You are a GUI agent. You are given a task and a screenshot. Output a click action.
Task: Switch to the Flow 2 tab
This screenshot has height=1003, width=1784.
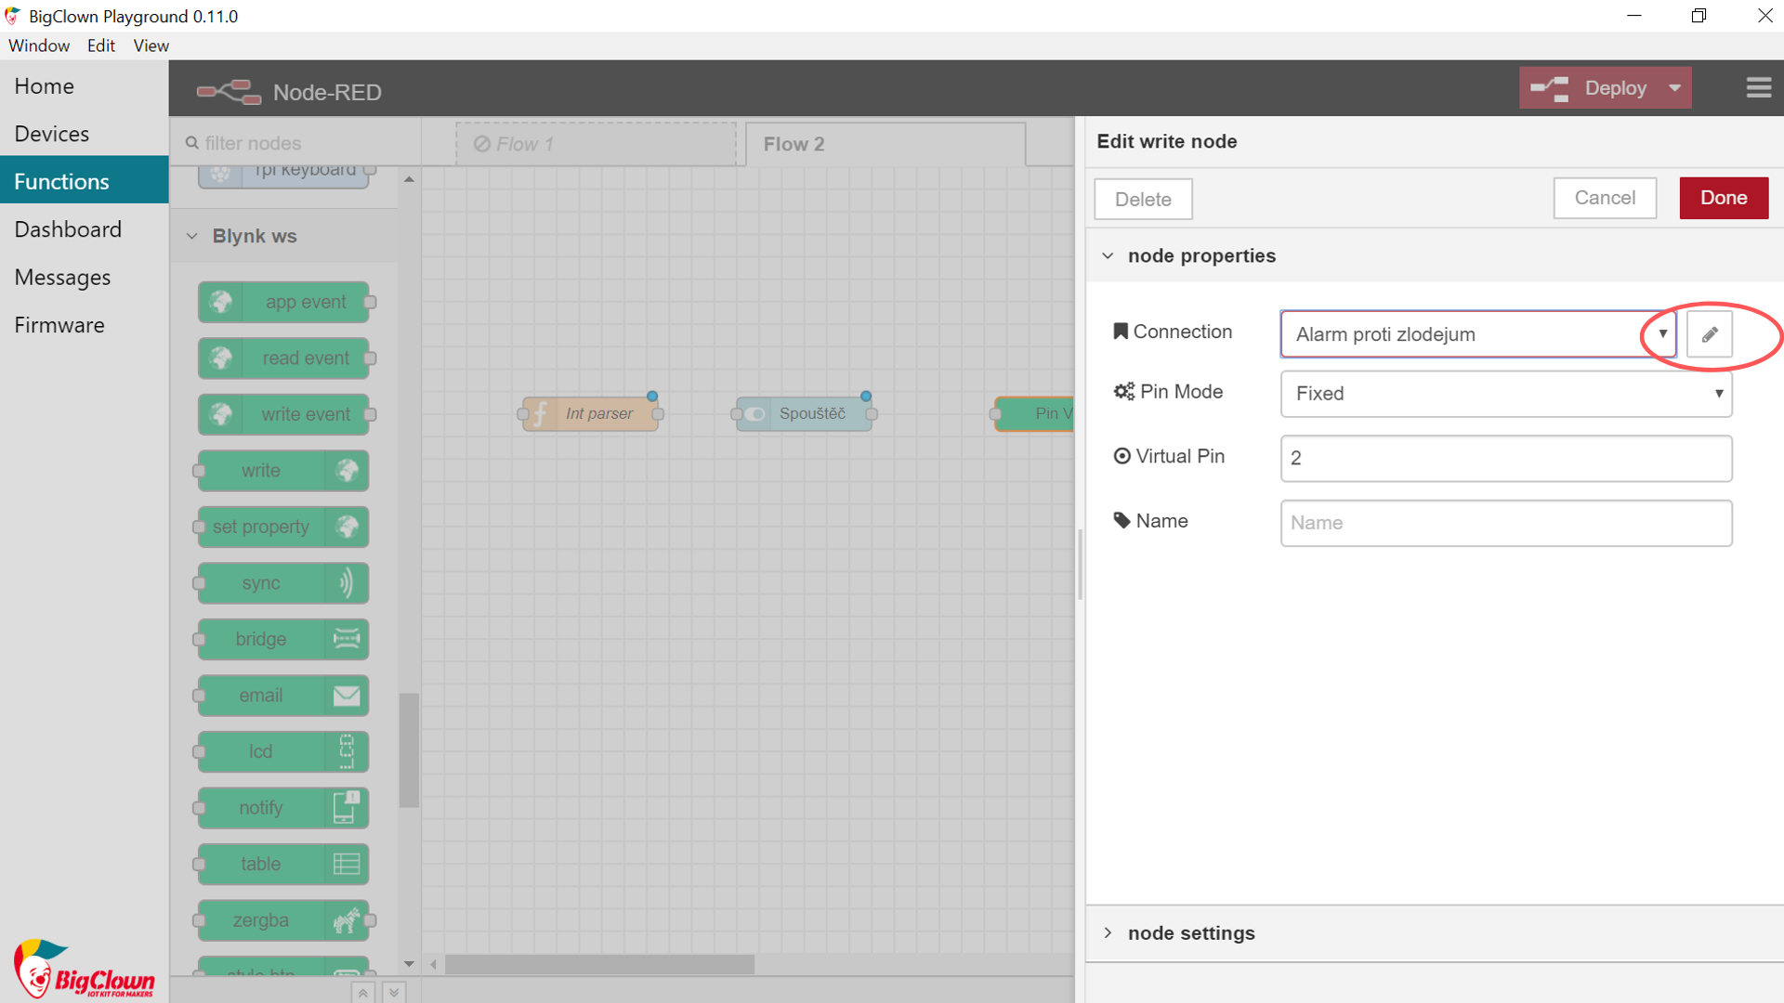[885, 144]
